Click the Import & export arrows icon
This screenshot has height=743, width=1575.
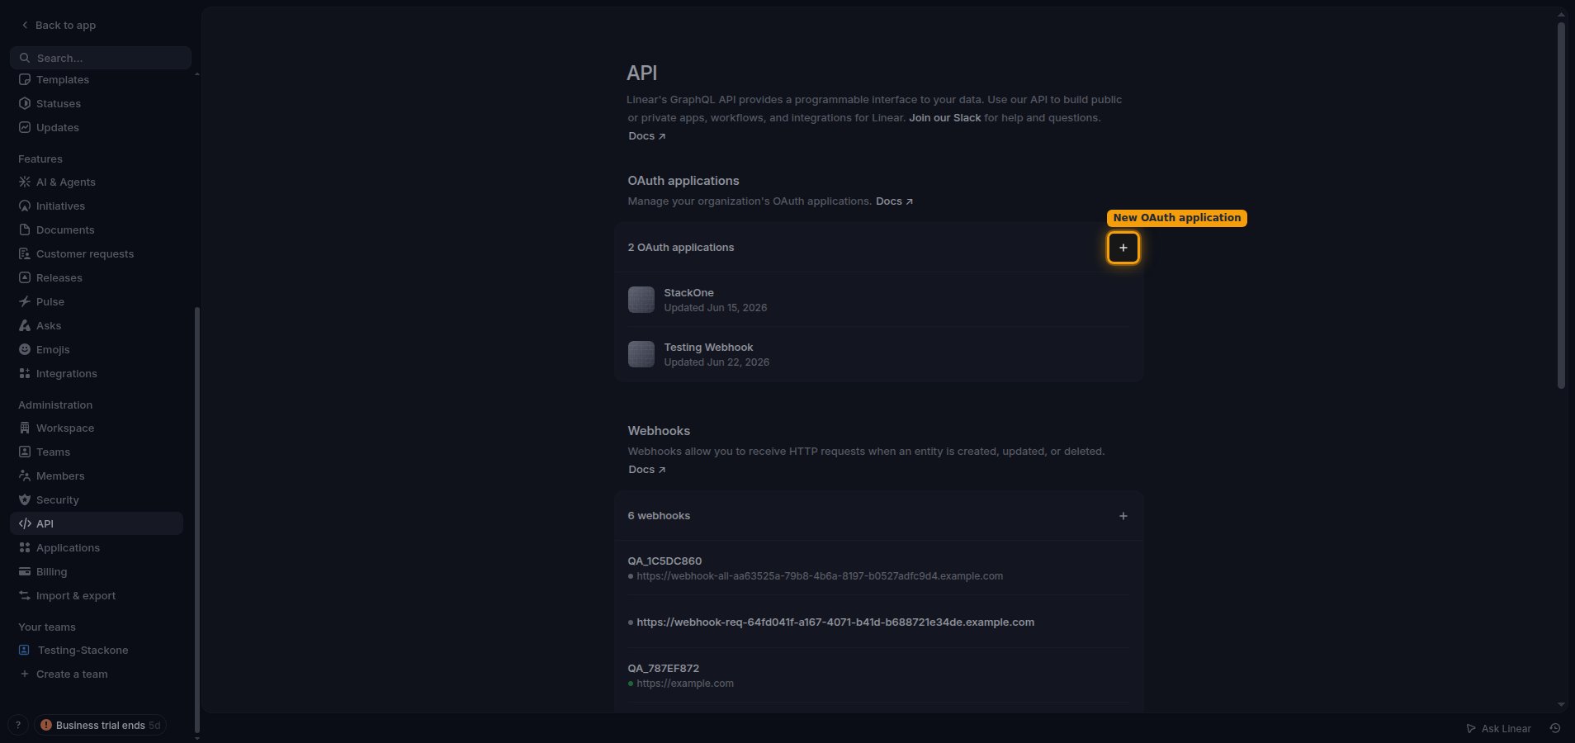coord(25,596)
